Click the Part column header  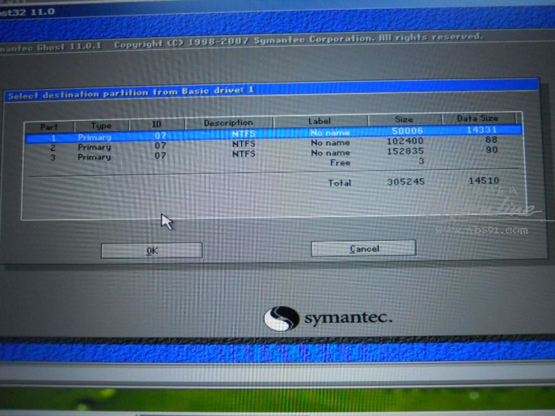point(49,126)
